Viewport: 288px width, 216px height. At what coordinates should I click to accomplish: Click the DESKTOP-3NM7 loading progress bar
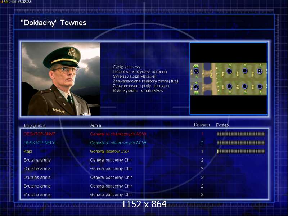click(x=241, y=134)
